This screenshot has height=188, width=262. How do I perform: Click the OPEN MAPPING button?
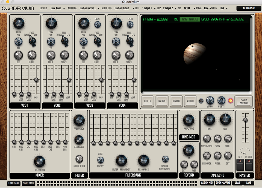point(223,183)
